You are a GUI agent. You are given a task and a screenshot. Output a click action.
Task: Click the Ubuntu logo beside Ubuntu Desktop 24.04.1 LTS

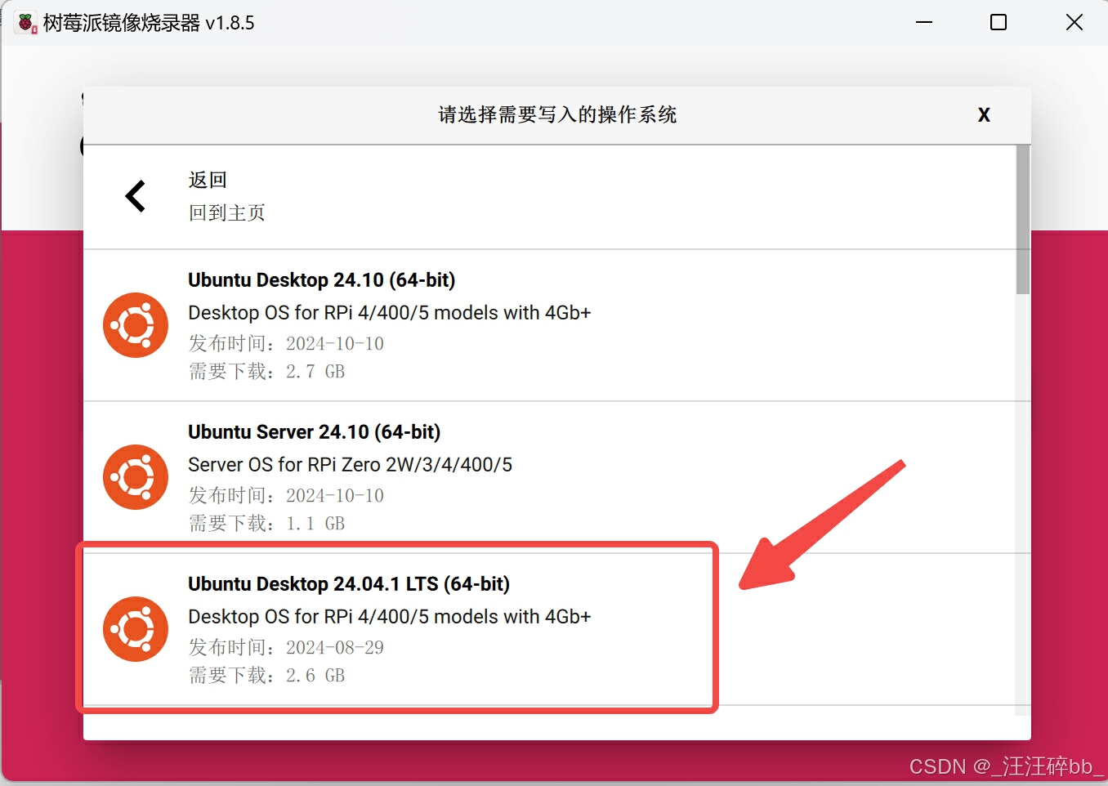tap(135, 629)
